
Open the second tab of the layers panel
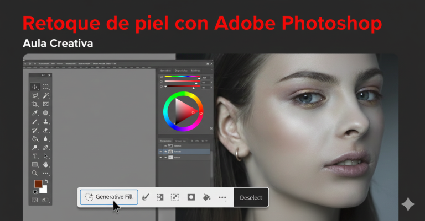(180, 141)
